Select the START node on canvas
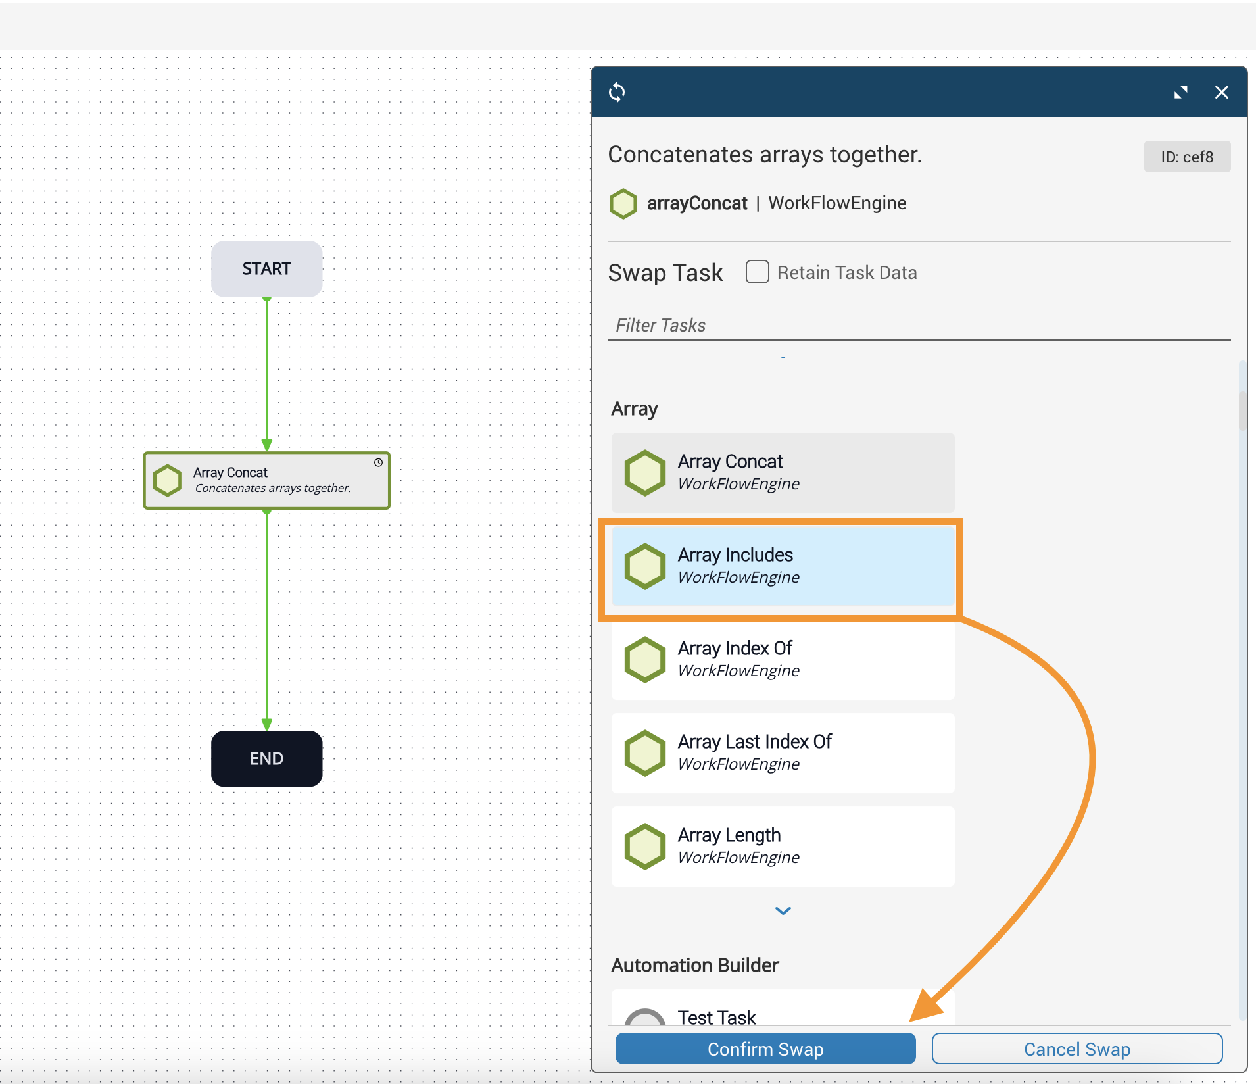The width and height of the screenshot is (1256, 1084). point(266,268)
